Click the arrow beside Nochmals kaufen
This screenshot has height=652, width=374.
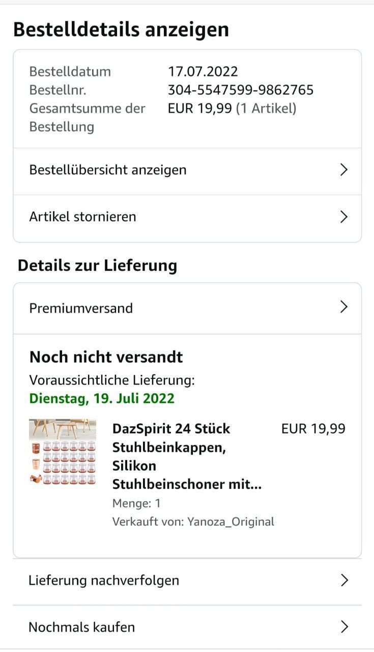point(344,627)
